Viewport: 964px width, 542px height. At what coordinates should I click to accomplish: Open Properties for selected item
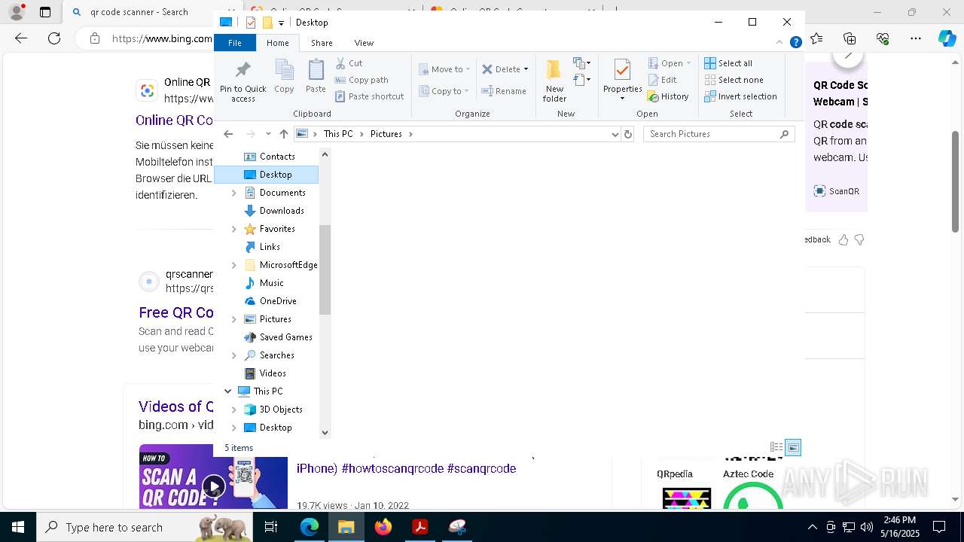(x=622, y=80)
